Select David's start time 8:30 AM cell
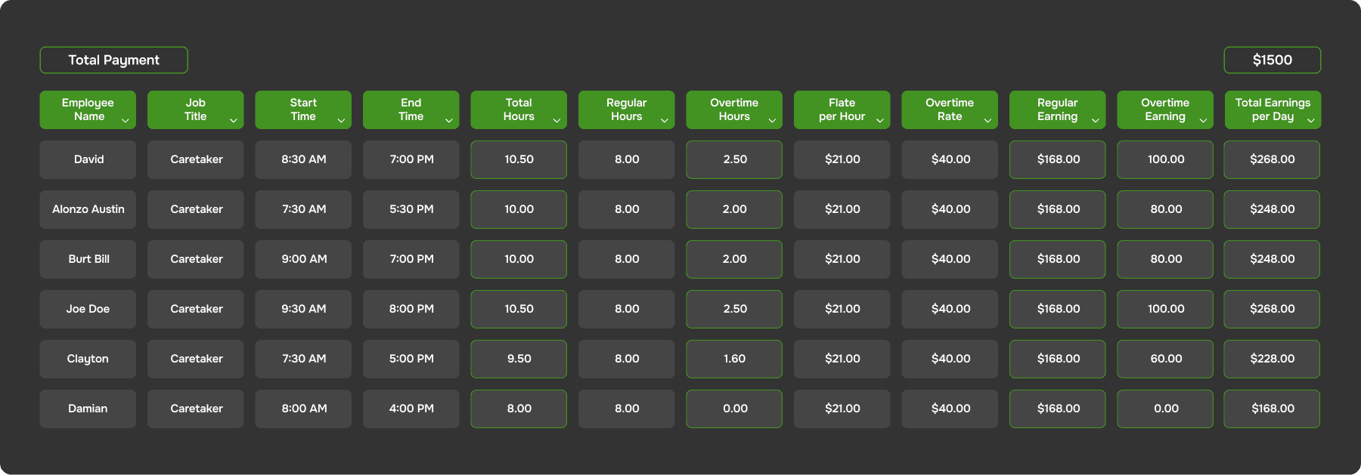 [x=303, y=159]
